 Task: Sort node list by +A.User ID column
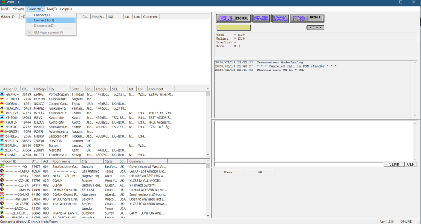pyautogui.click(x=10, y=89)
